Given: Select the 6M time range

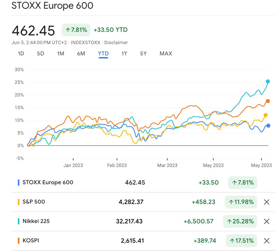Looking at the screenshot, I should (x=81, y=54).
